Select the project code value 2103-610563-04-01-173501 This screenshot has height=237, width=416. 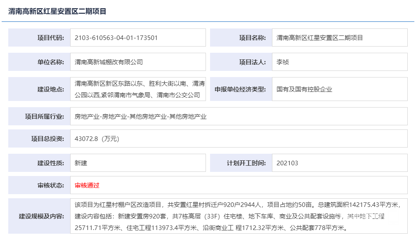tap(116, 38)
